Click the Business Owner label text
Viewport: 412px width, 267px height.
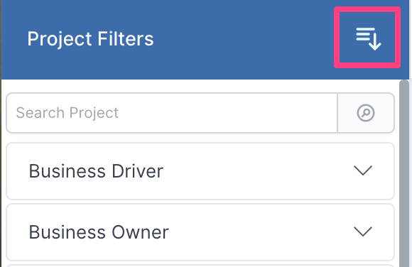pyautogui.click(x=99, y=232)
